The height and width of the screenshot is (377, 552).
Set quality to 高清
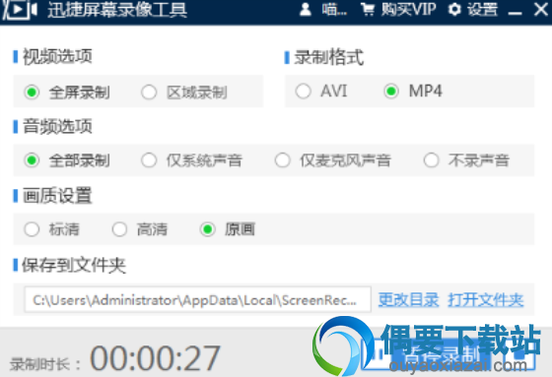coord(139,229)
